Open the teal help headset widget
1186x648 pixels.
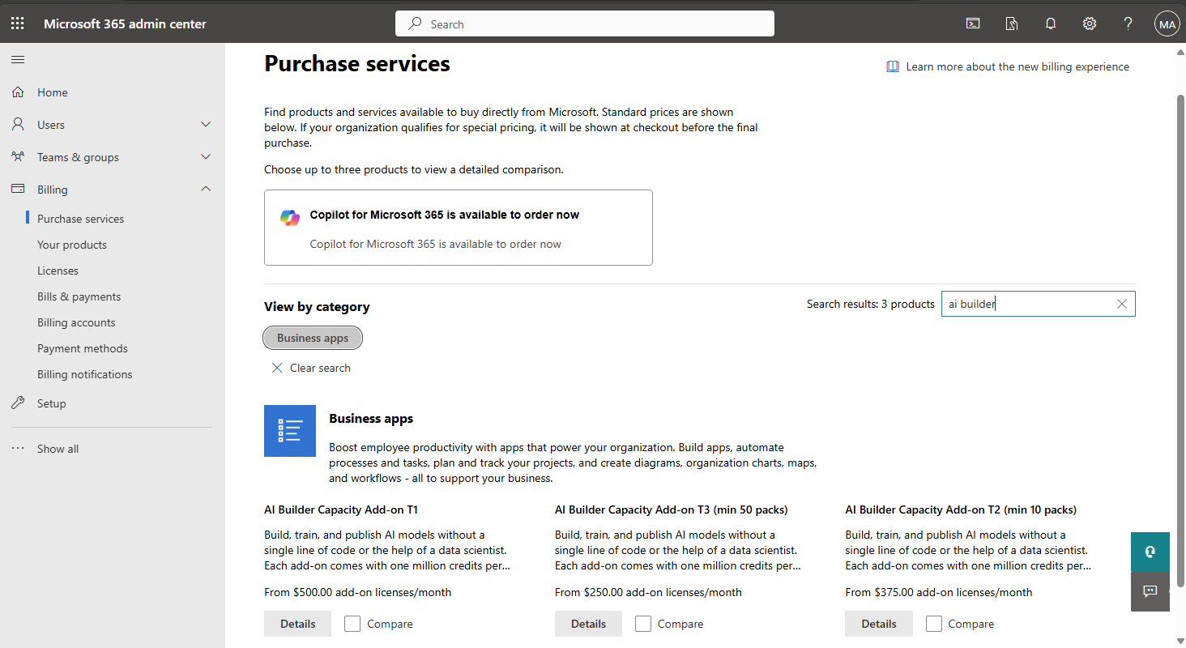(x=1150, y=552)
